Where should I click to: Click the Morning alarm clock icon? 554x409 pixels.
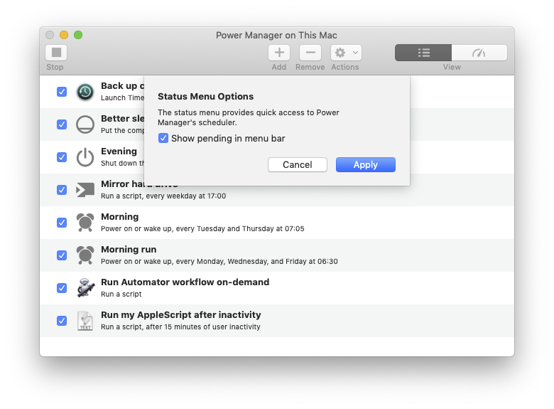85,223
